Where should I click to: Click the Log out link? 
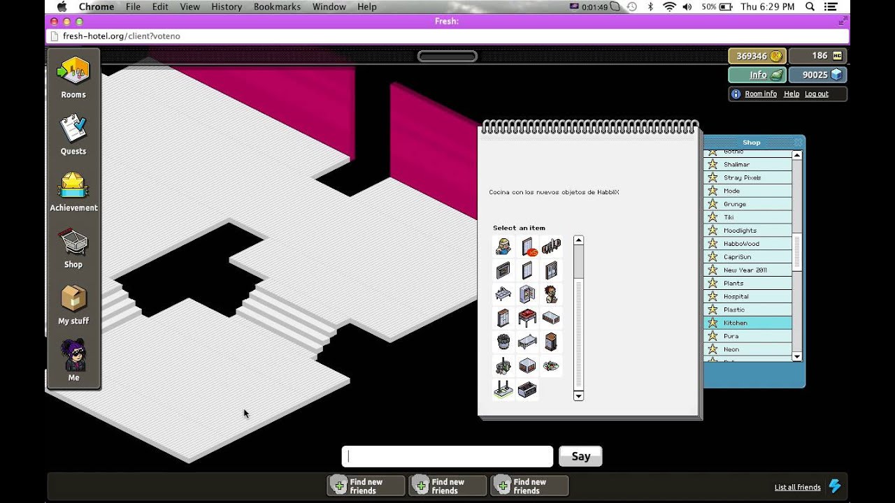pos(816,94)
